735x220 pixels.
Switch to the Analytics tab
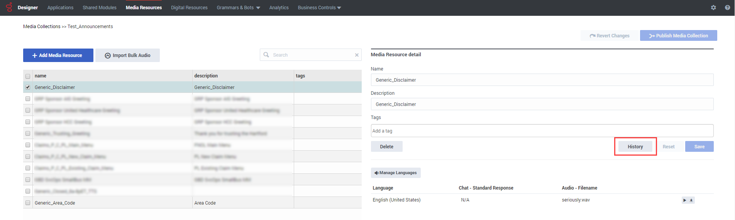(x=279, y=8)
